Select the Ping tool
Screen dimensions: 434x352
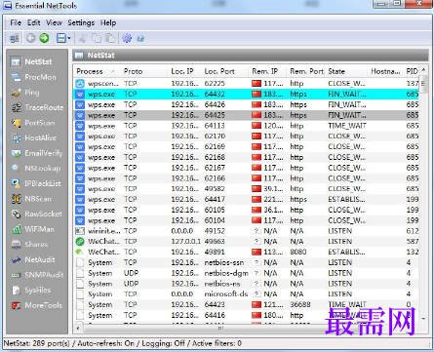tap(25, 93)
